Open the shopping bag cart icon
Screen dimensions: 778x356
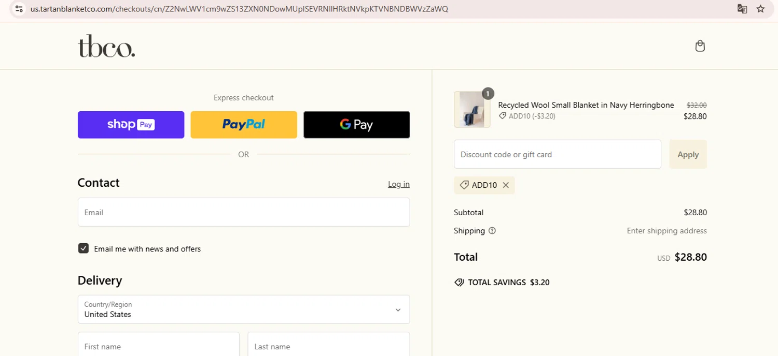pyautogui.click(x=700, y=46)
